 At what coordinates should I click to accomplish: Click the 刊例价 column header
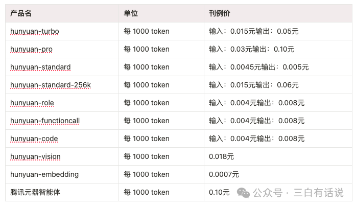coord(220,13)
